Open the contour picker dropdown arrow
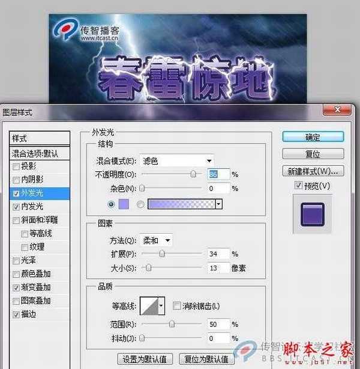This screenshot has width=360, height=369. [x=161, y=306]
